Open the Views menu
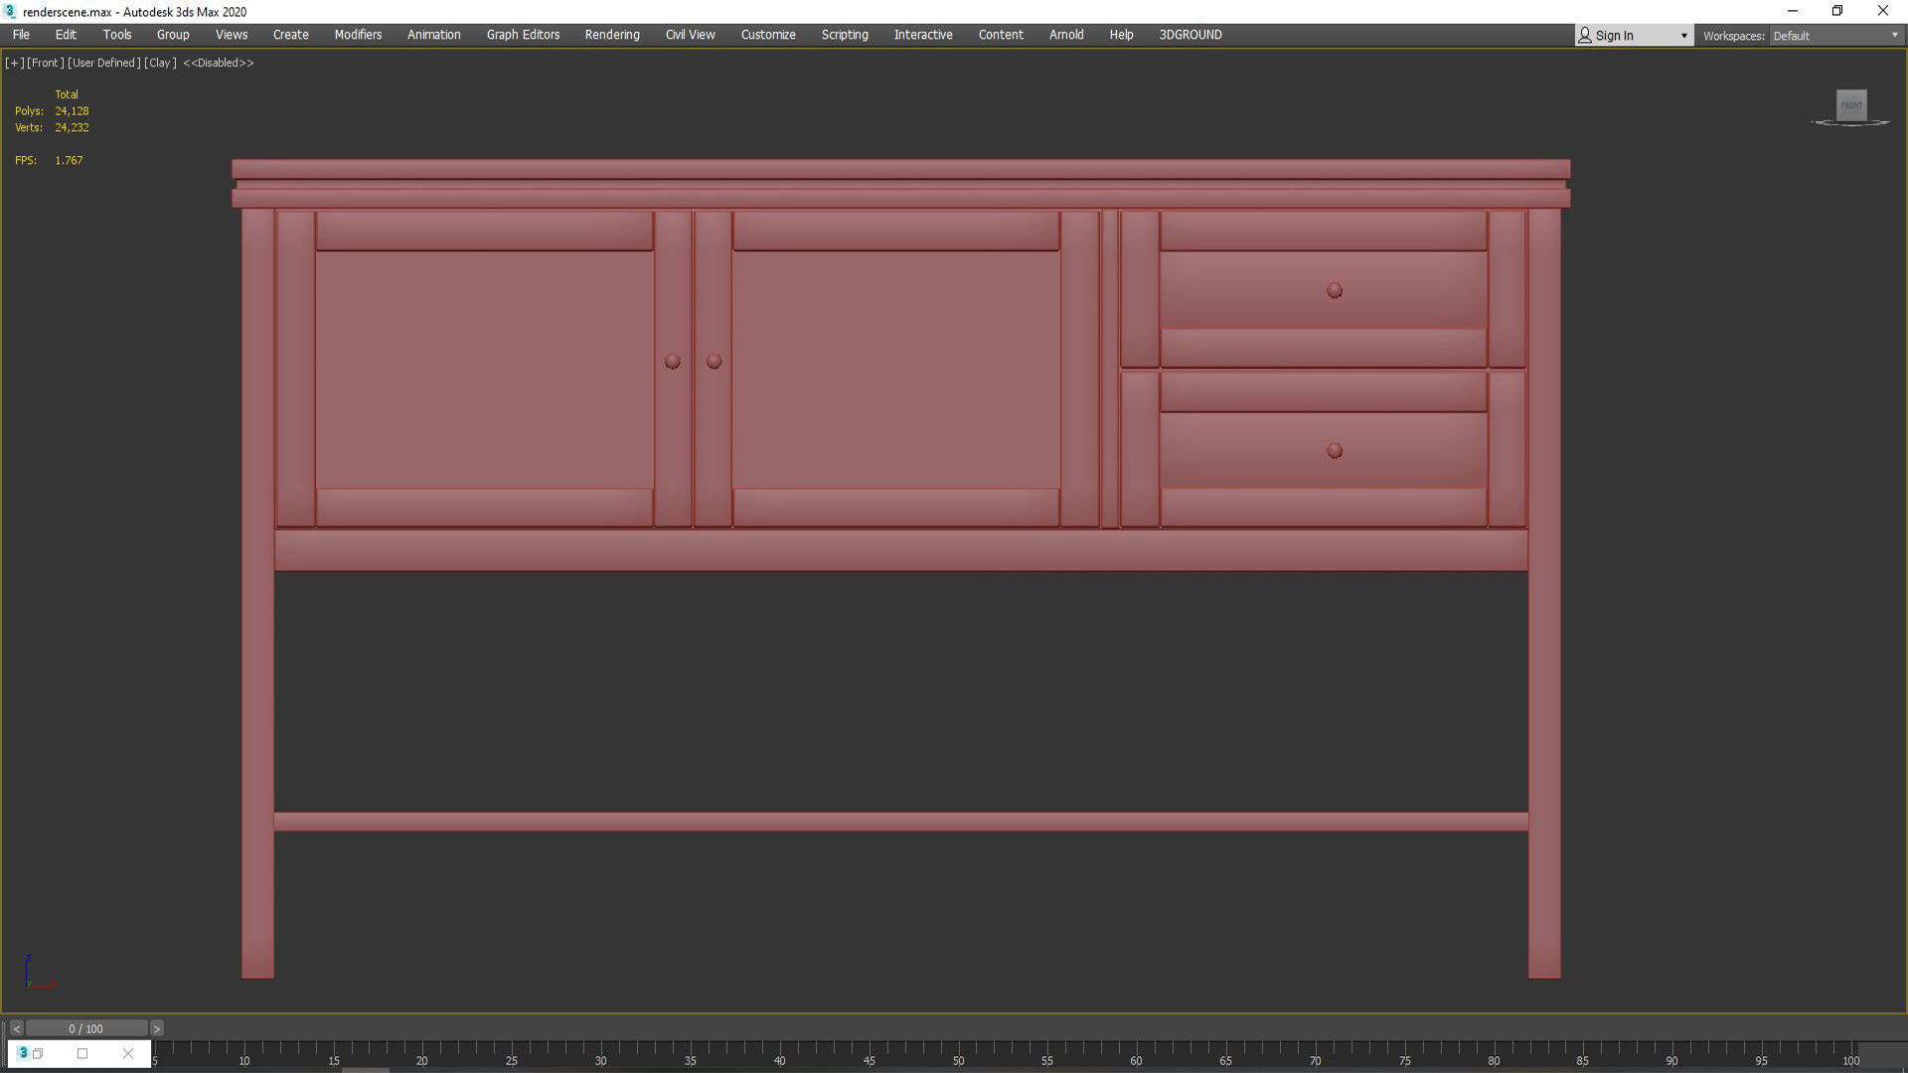 point(232,35)
